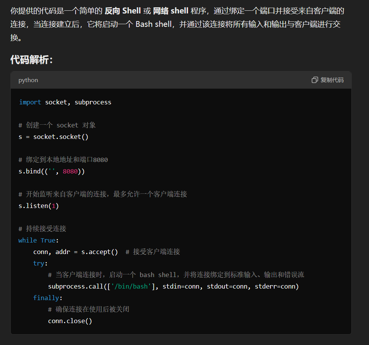The height and width of the screenshot is (345, 369).
Task: Click the s.bind(('', 8080)) line
Action: tap(51, 171)
